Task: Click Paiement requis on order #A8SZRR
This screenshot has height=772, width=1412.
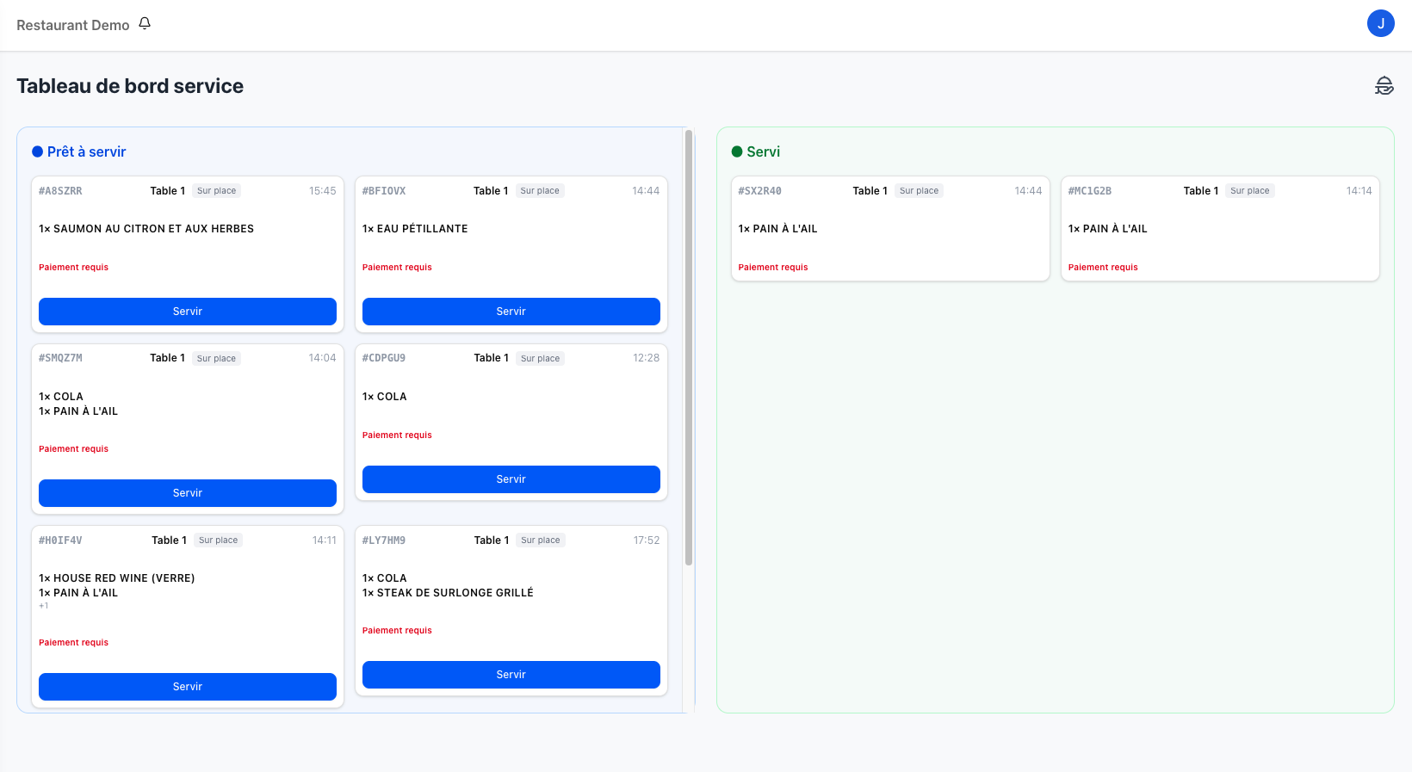Action: click(x=73, y=268)
